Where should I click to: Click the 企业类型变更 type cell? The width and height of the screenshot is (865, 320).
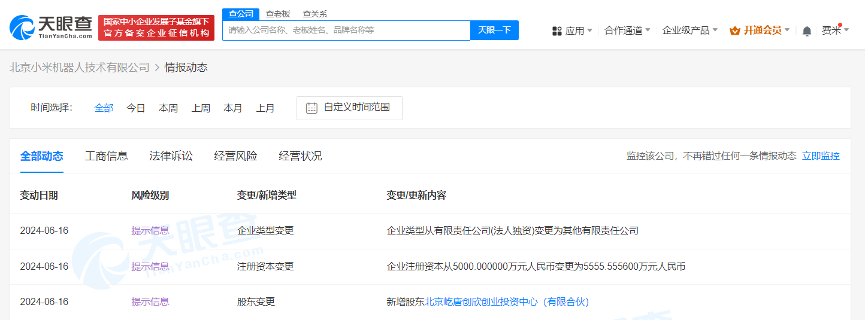coord(265,231)
